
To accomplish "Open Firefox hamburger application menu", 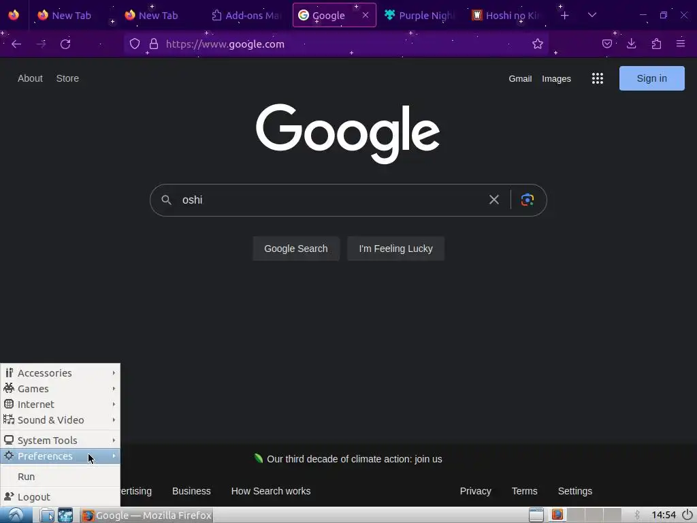I will coord(681,44).
